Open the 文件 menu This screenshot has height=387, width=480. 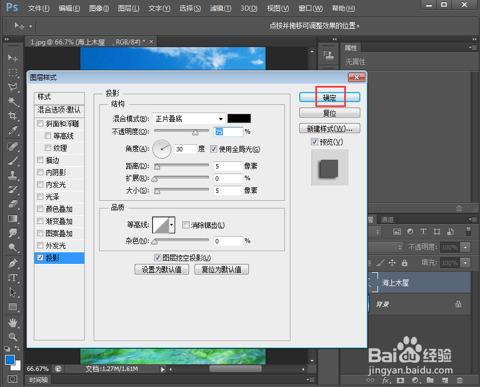click(x=39, y=8)
